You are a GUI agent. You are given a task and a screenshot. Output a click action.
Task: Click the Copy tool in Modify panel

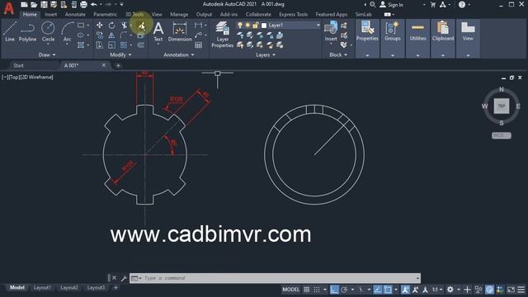[x=100, y=35]
